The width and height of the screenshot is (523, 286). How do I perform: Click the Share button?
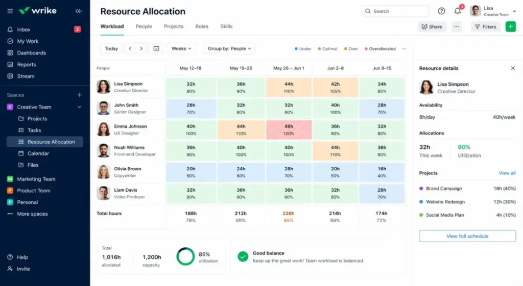(x=432, y=27)
